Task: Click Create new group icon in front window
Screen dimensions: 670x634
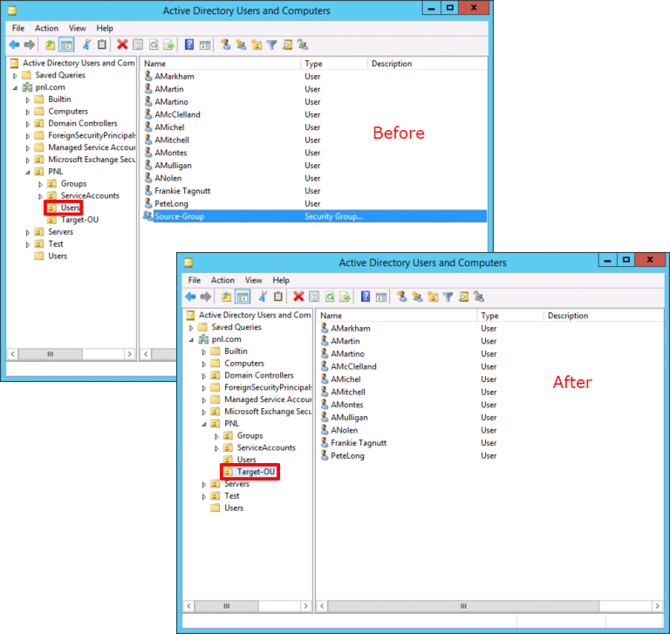Action: tap(417, 297)
